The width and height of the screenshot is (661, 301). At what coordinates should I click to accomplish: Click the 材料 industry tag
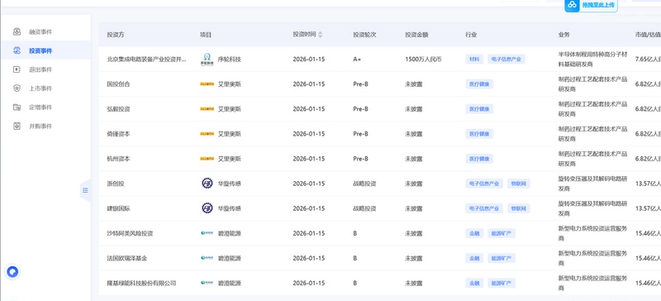[474, 59]
